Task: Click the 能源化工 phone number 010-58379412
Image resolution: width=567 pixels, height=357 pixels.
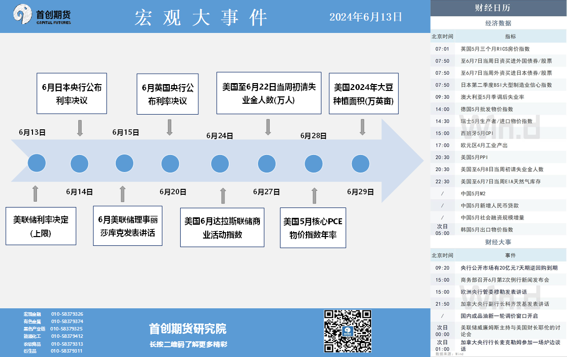Action: (67, 336)
